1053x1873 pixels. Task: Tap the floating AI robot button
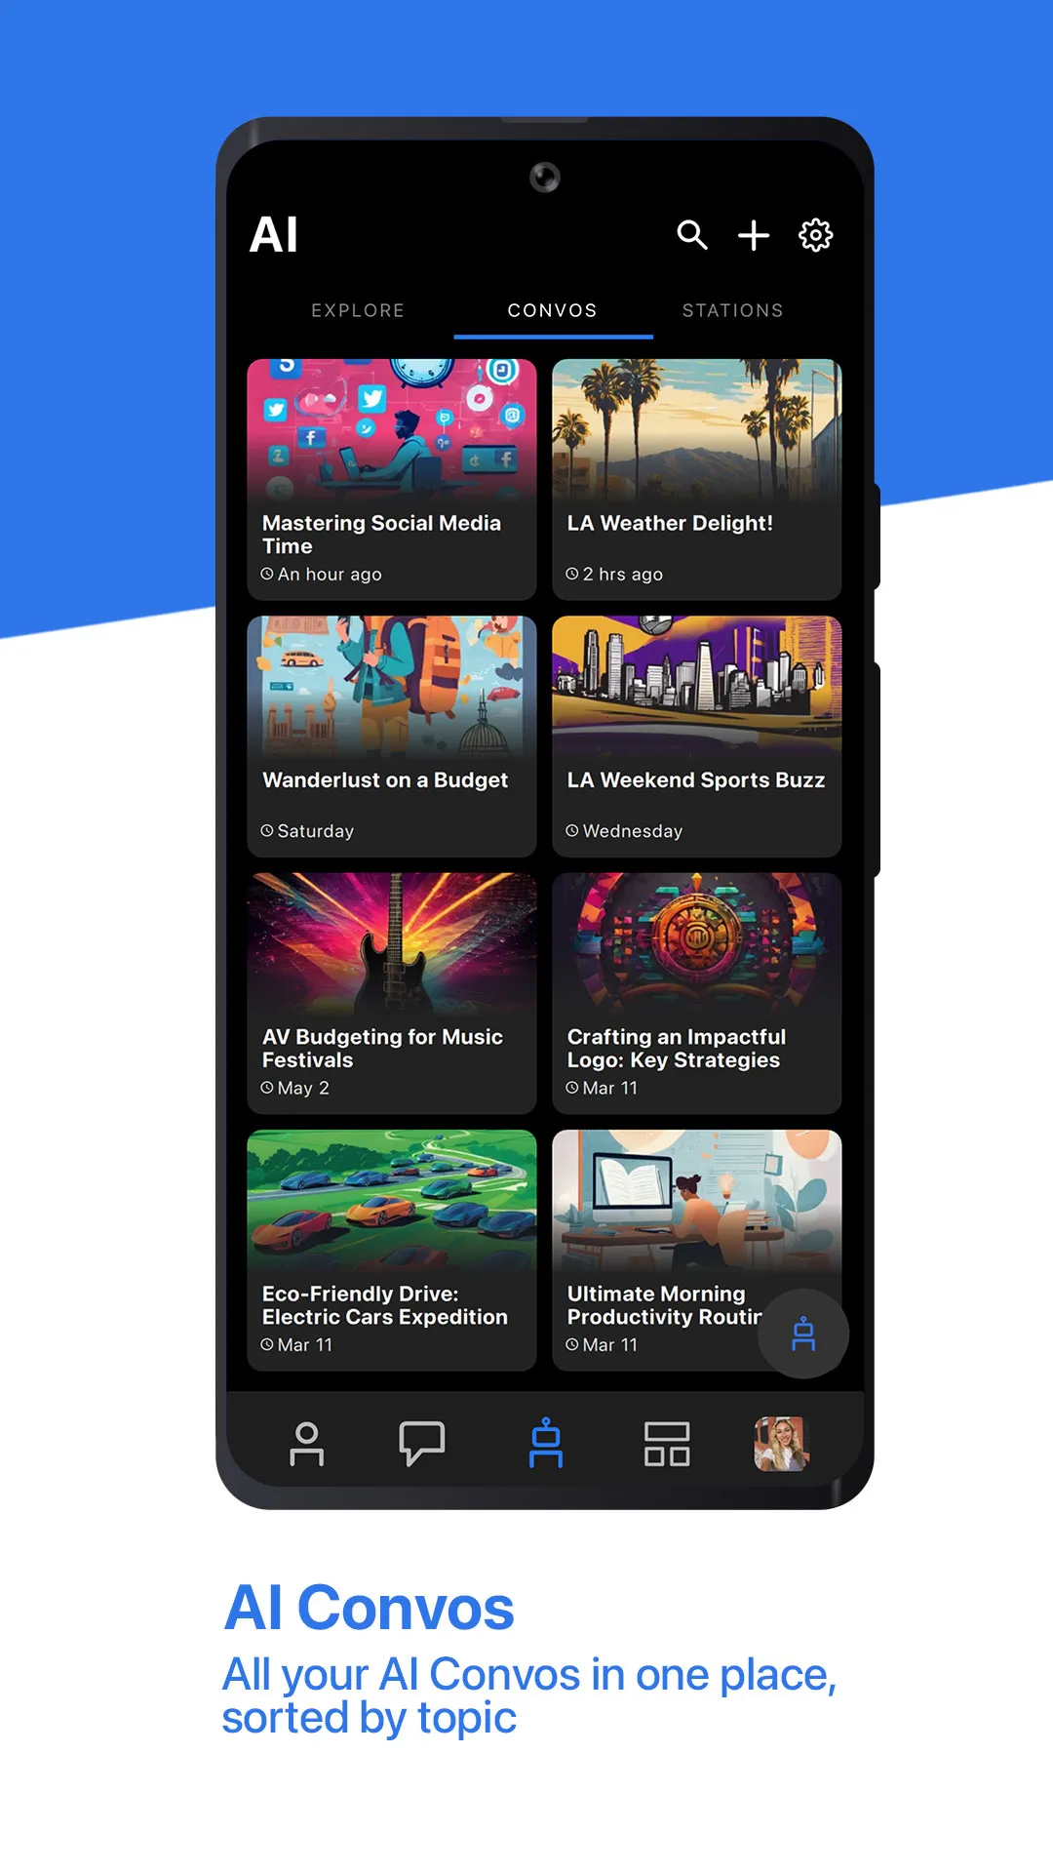[x=803, y=1334]
